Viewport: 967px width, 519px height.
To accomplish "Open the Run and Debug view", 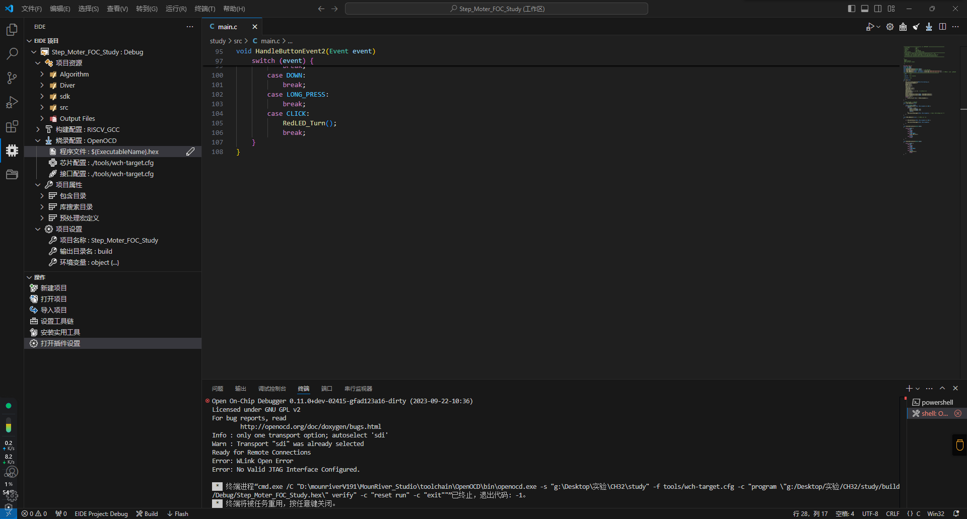I will coord(12,102).
